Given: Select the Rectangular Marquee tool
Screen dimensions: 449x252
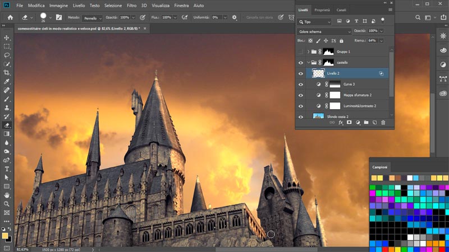Looking at the screenshot, I should [7, 46].
